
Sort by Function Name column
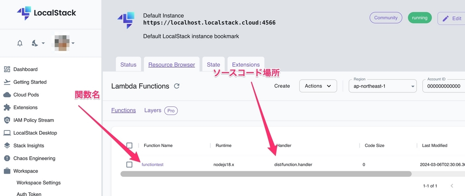point(158,145)
